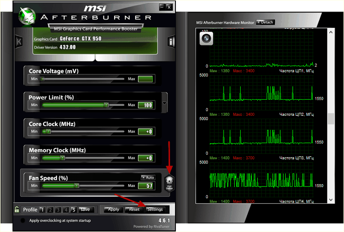This screenshot has width=344, height=232.
Task: Click the Memory Clock slider handle
Action: [63, 158]
